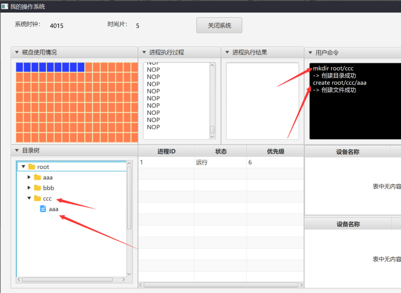Click the '-> 创建文件成功' output line
401x293 pixels.
coord(335,90)
